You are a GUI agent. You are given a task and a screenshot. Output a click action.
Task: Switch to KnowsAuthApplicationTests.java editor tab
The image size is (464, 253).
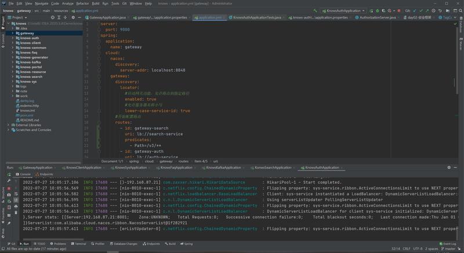coord(256,17)
